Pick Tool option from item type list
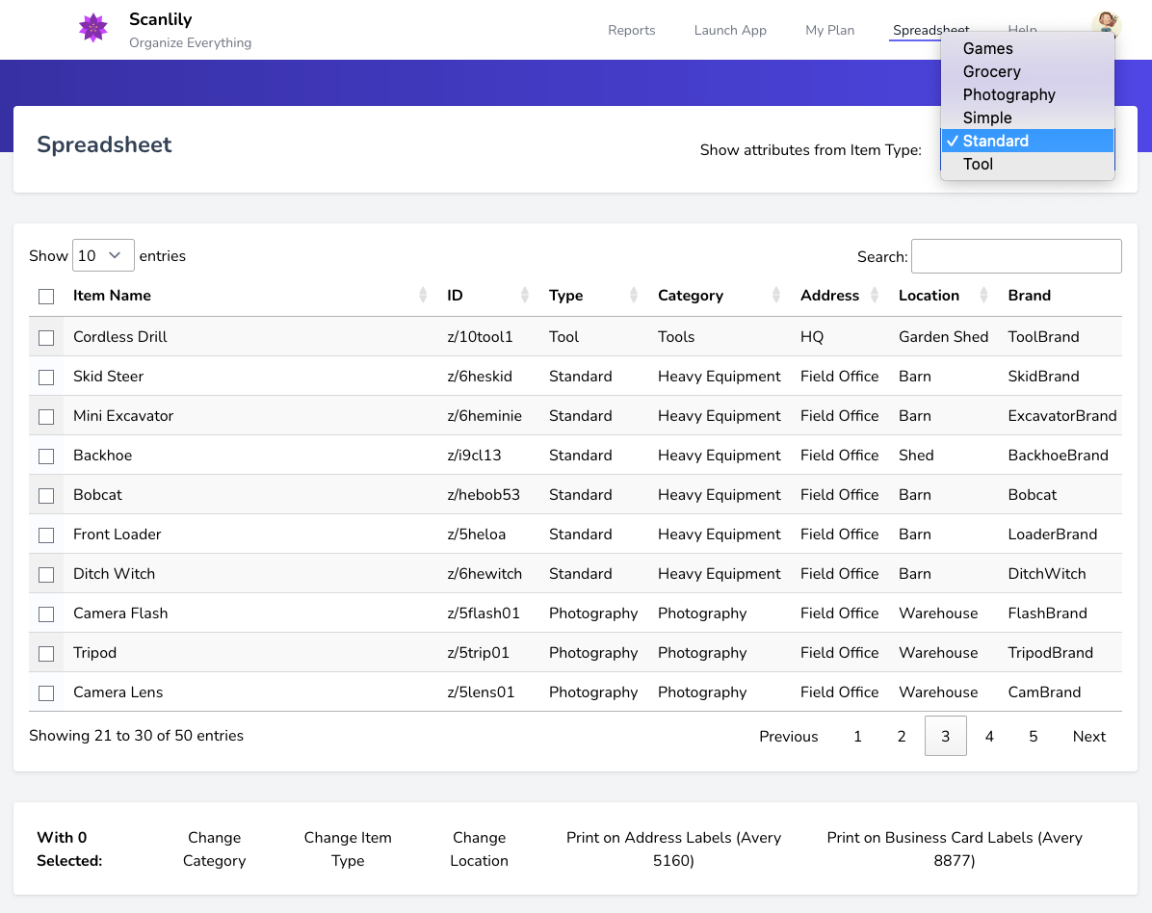 (x=978, y=164)
